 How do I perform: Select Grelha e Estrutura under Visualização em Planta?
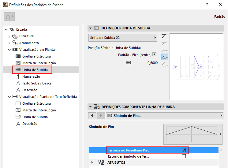click(x=36, y=56)
